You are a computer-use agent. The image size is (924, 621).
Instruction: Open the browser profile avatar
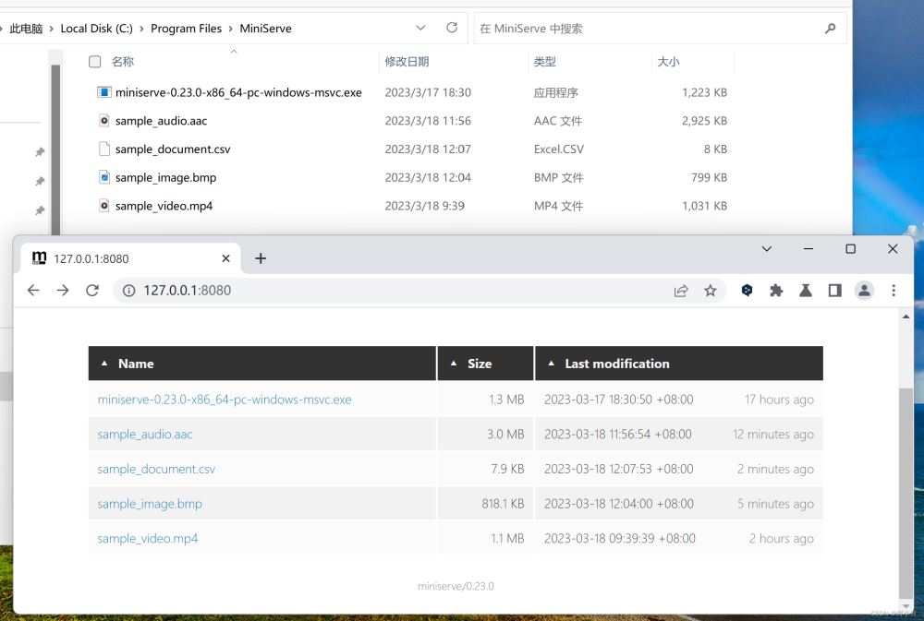click(x=864, y=291)
